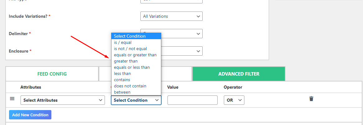Image resolution: width=363 pixels, height=125 pixels.
Task: Switch to the Feed Config tab
Action: (x=52, y=74)
